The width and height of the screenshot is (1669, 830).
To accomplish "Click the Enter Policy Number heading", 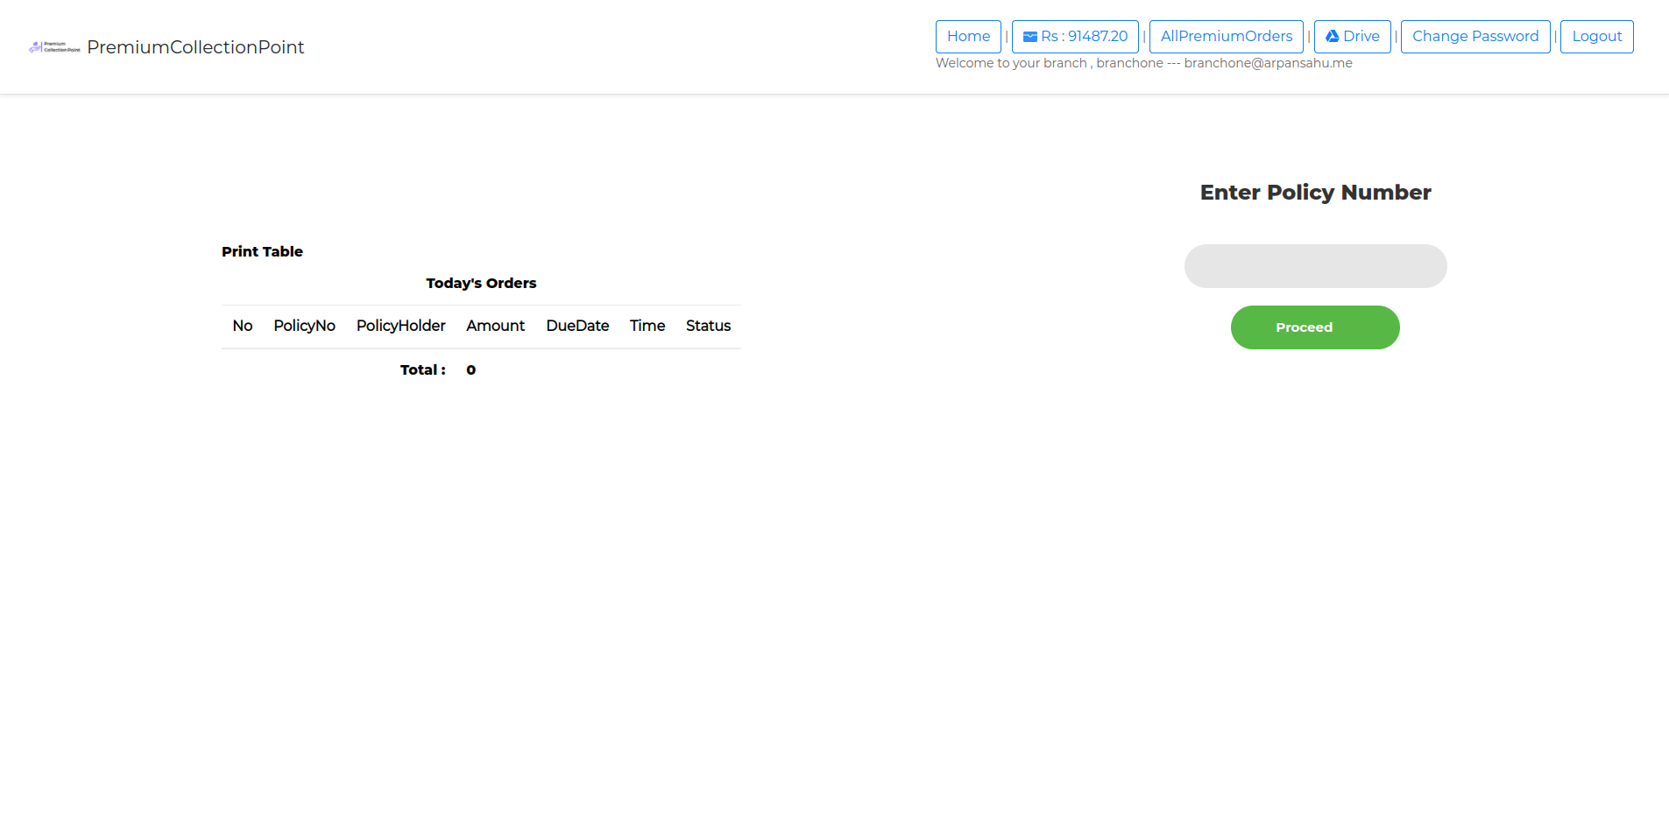I will [x=1315, y=193].
